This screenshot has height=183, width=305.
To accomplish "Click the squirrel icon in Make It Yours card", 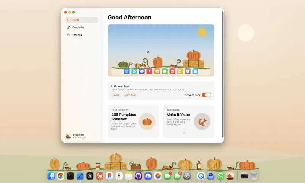I will pyautogui.click(x=202, y=121).
